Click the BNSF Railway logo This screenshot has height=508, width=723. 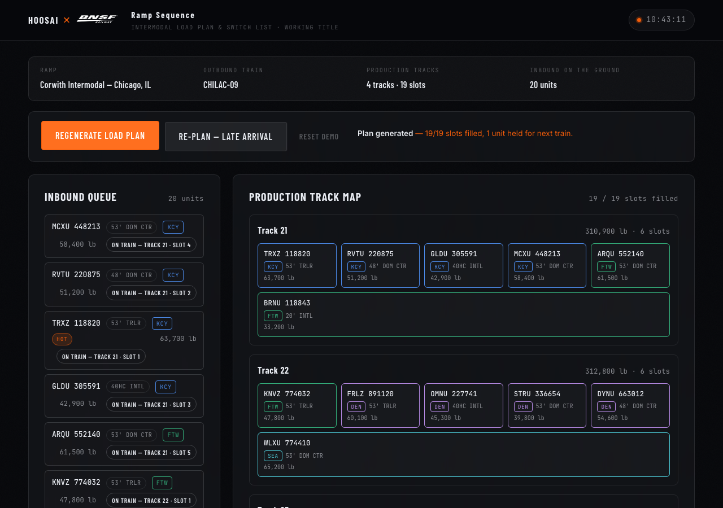(97, 19)
